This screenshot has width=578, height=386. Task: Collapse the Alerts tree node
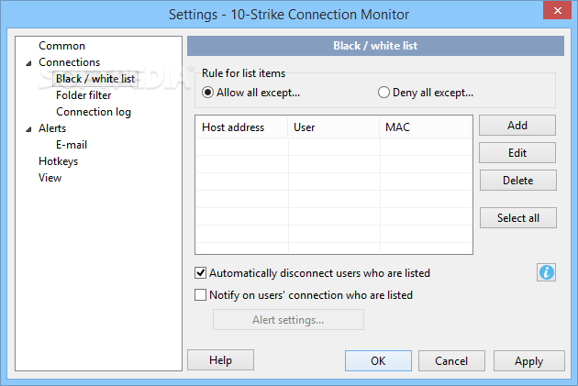(x=28, y=129)
